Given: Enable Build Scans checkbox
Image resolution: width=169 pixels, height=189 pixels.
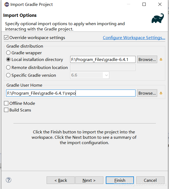Looking at the screenshot, I should (x=6, y=110).
